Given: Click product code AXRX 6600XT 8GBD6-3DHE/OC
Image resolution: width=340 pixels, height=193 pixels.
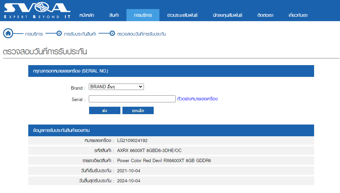Looking at the screenshot, I should click(x=149, y=151).
